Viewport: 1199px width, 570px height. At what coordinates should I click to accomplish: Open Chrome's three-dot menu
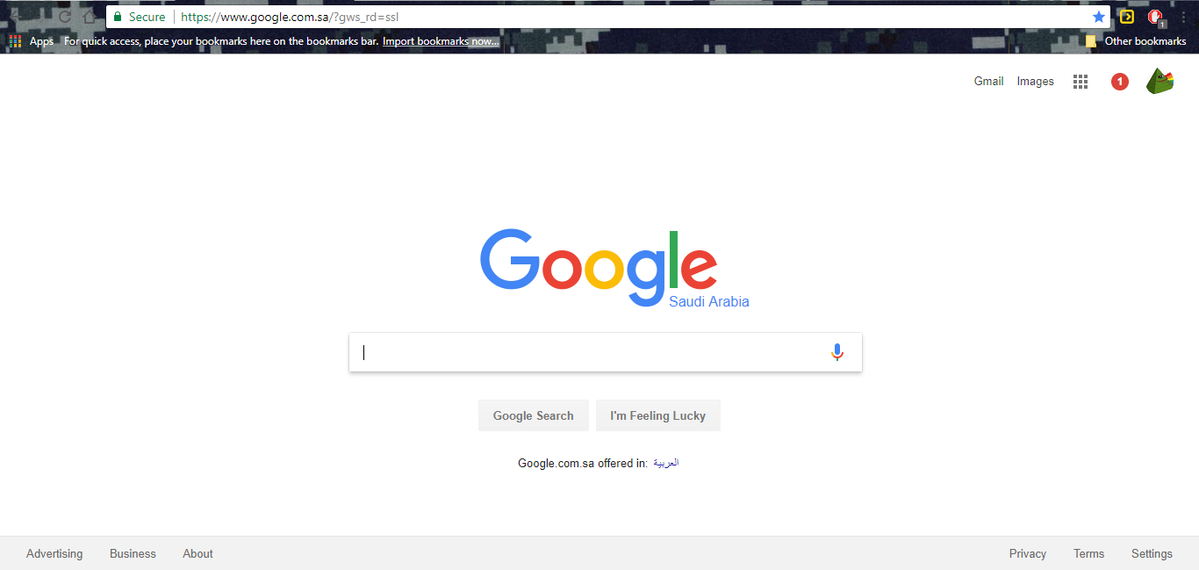[x=1183, y=17]
